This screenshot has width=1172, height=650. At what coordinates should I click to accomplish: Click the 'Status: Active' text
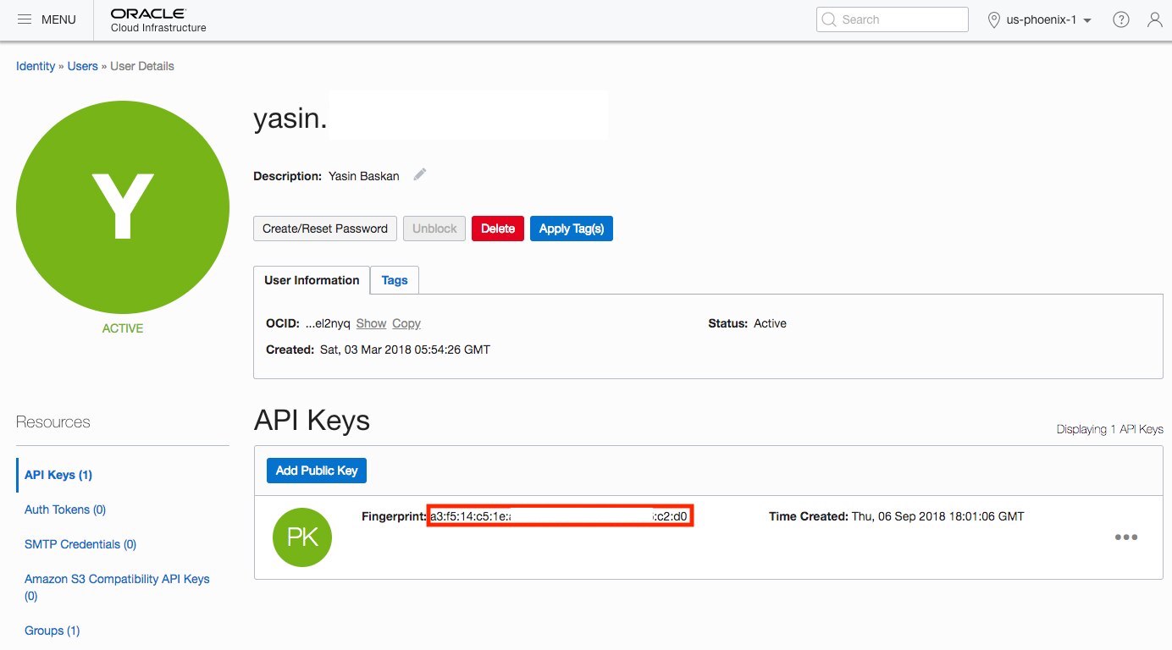click(x=748, y=323)
